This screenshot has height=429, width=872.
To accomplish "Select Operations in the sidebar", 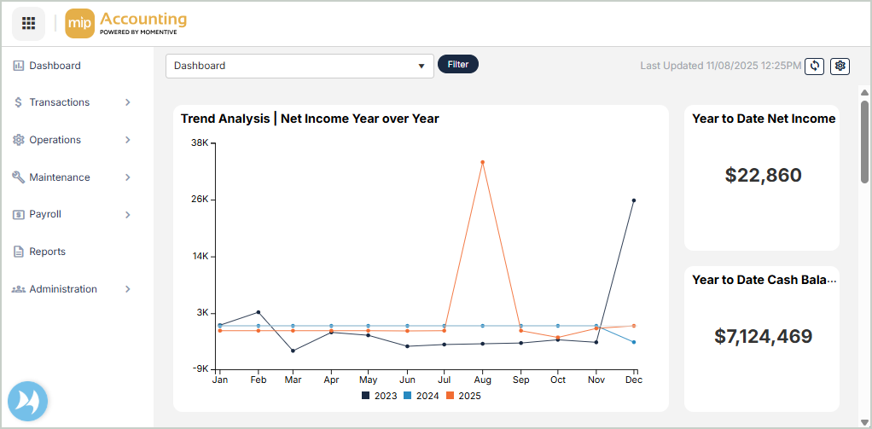I will 55,140.
